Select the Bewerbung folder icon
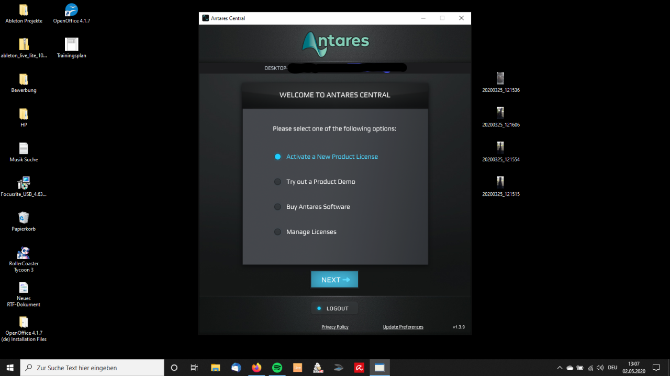 pyautogui.click(x=24, y=83)
